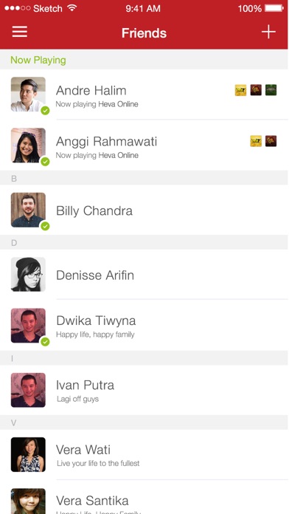
Task: Tap the yellow game icon beside Andre Halim
Action: click(240, 90)
